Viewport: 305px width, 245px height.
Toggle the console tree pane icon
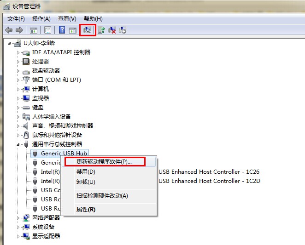coord(34,30)
